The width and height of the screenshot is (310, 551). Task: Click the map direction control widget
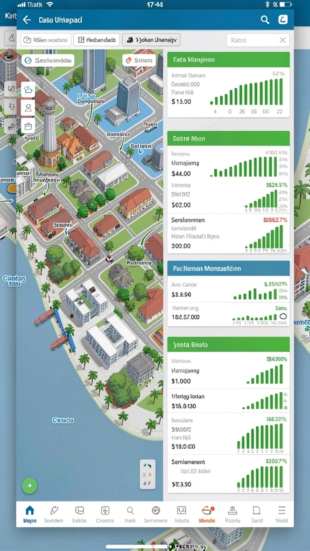point(147,474)
